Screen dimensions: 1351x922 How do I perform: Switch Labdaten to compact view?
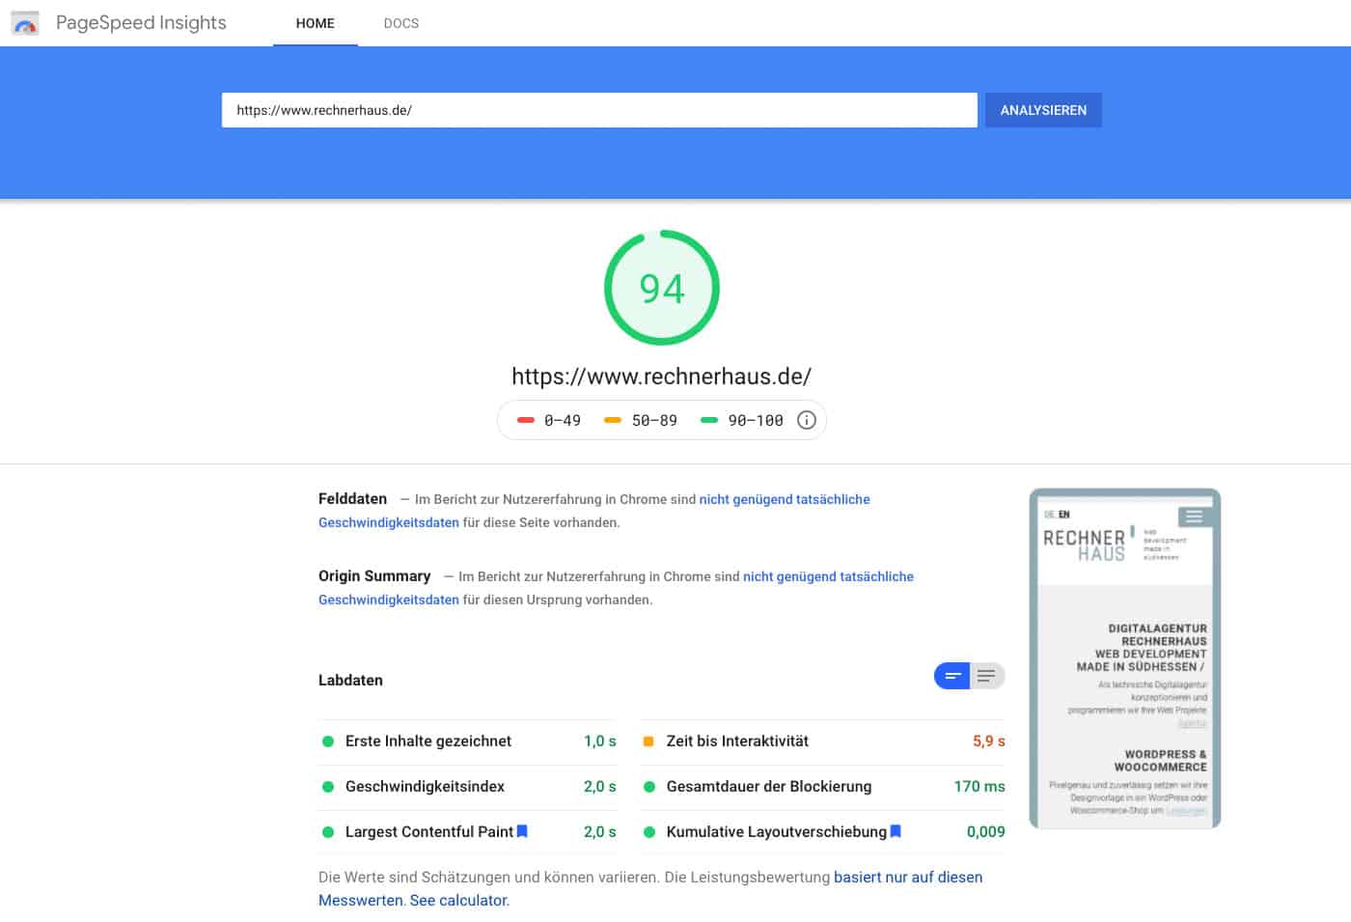coord(951,676)
